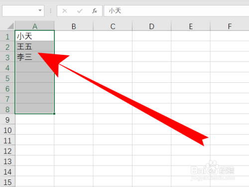Select column C header

(113, 26)
